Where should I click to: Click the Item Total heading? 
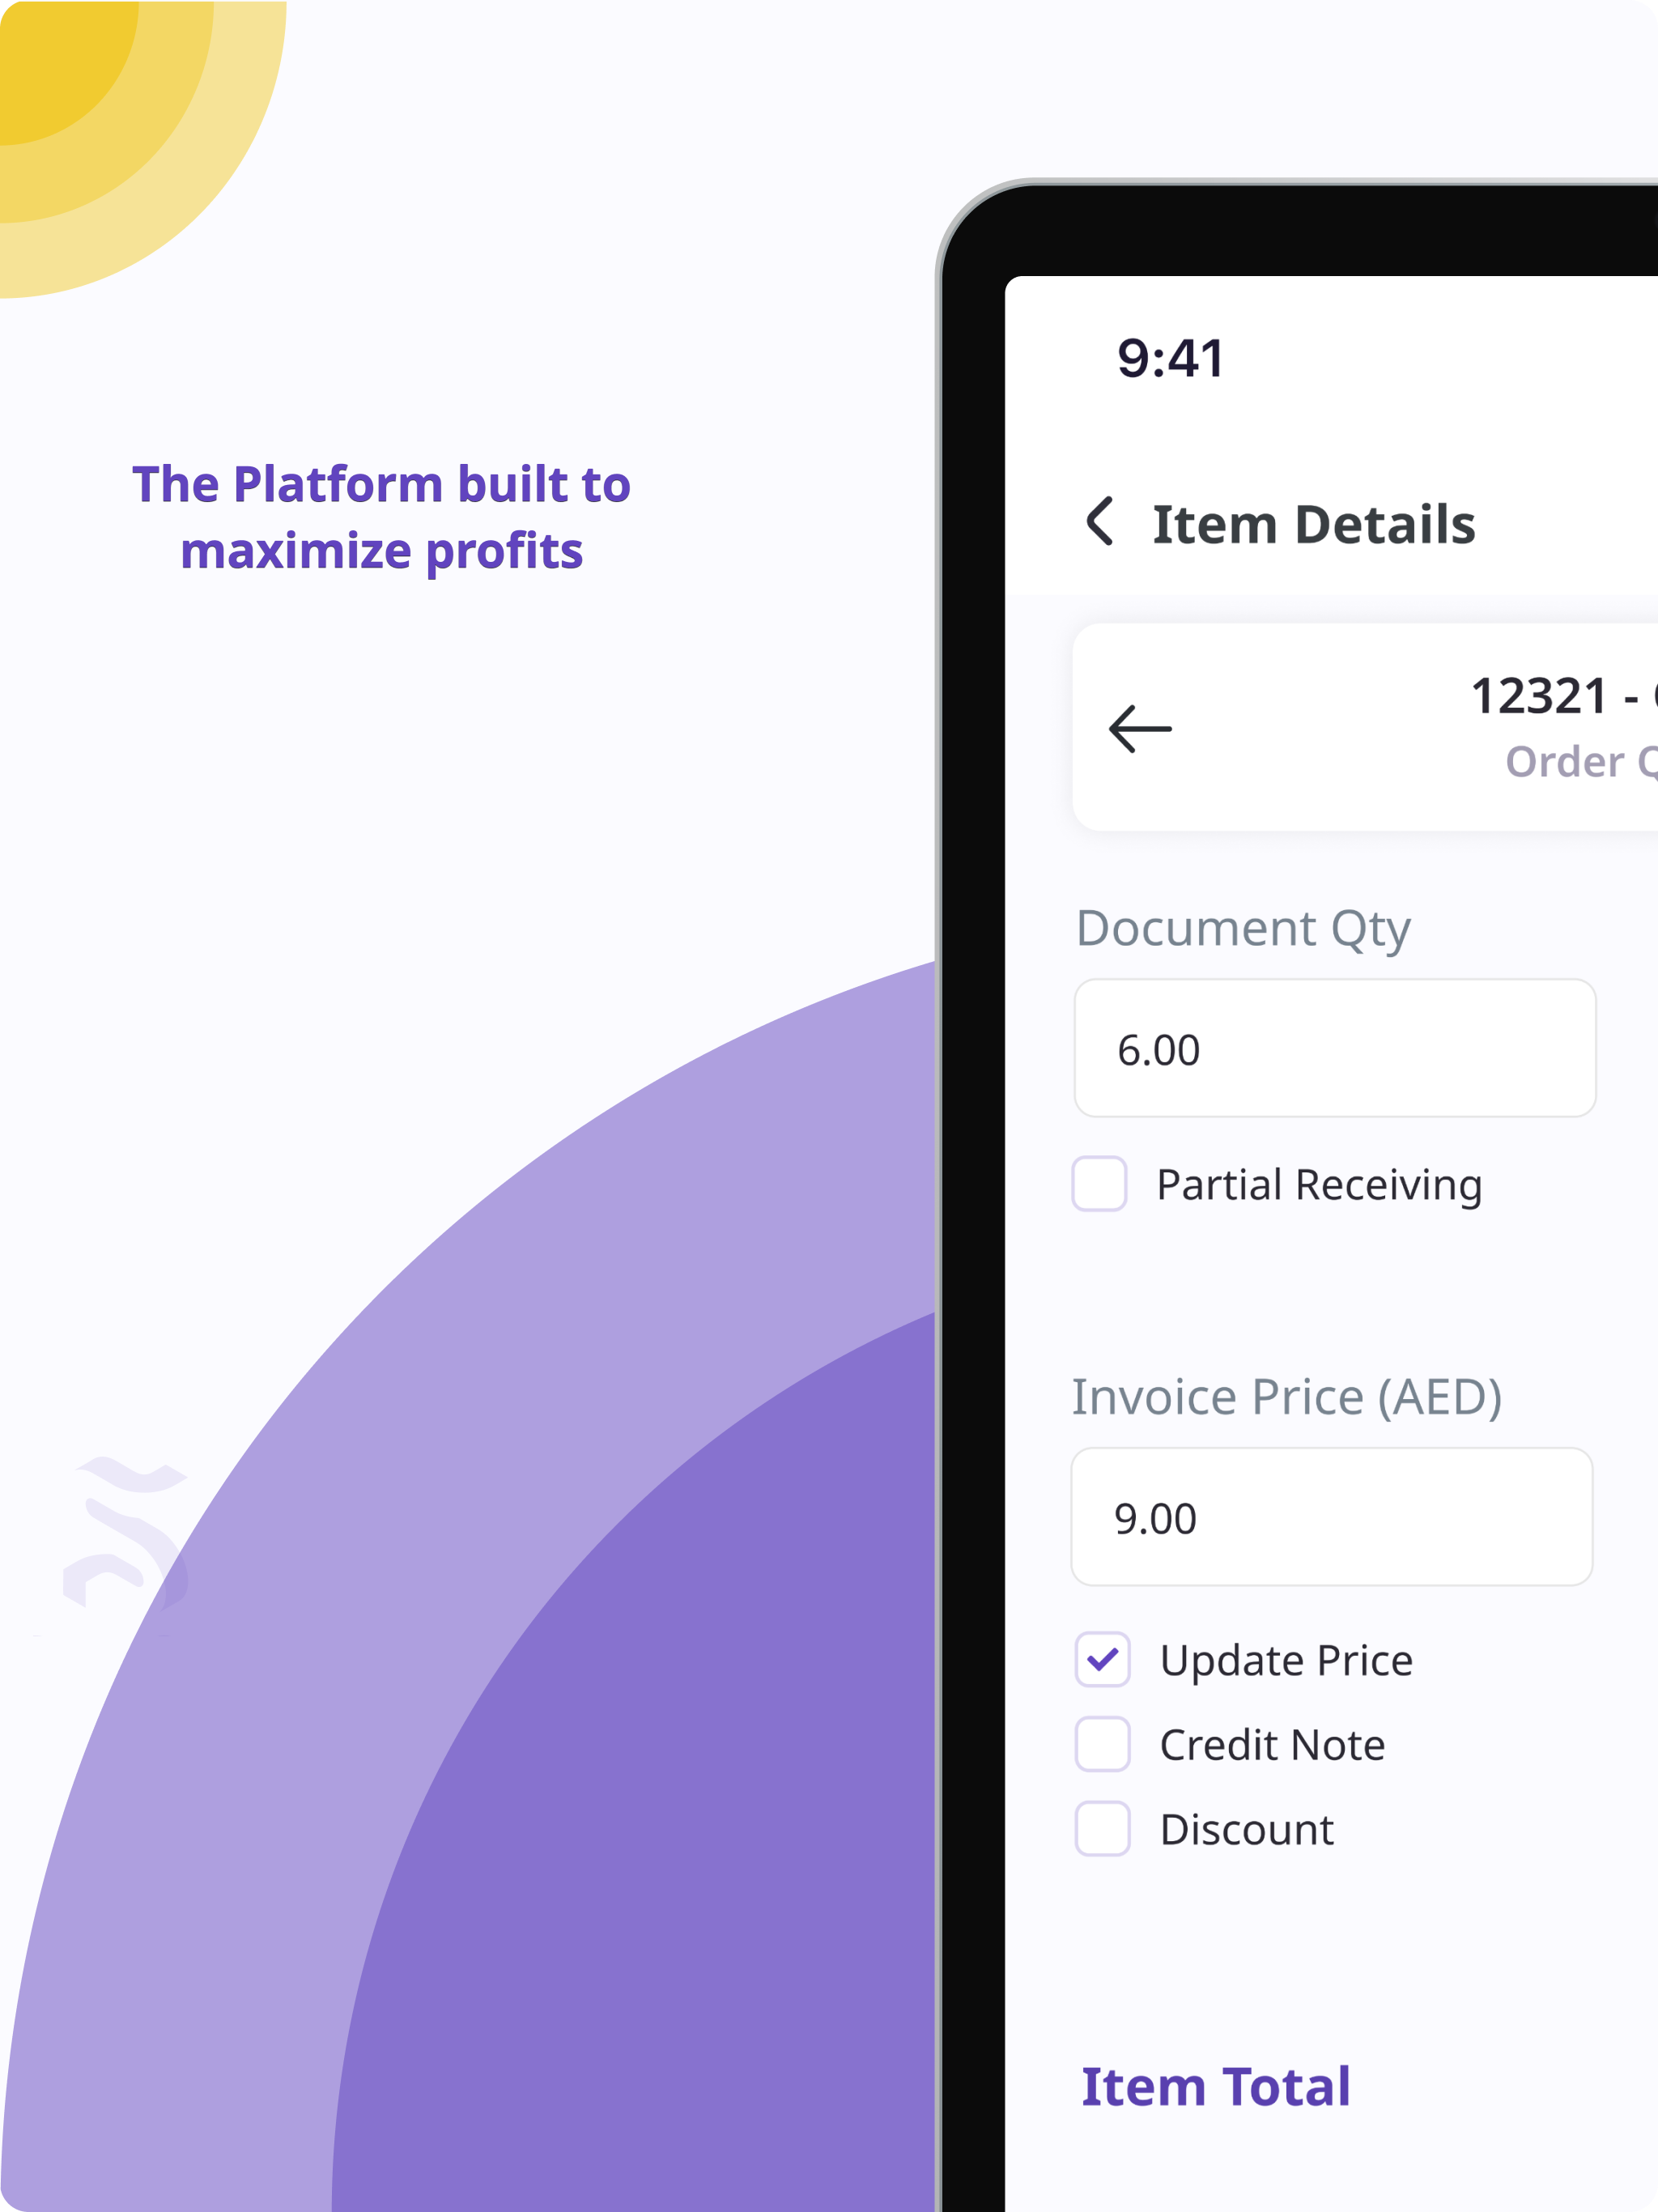click(x=1216, y=2087)
